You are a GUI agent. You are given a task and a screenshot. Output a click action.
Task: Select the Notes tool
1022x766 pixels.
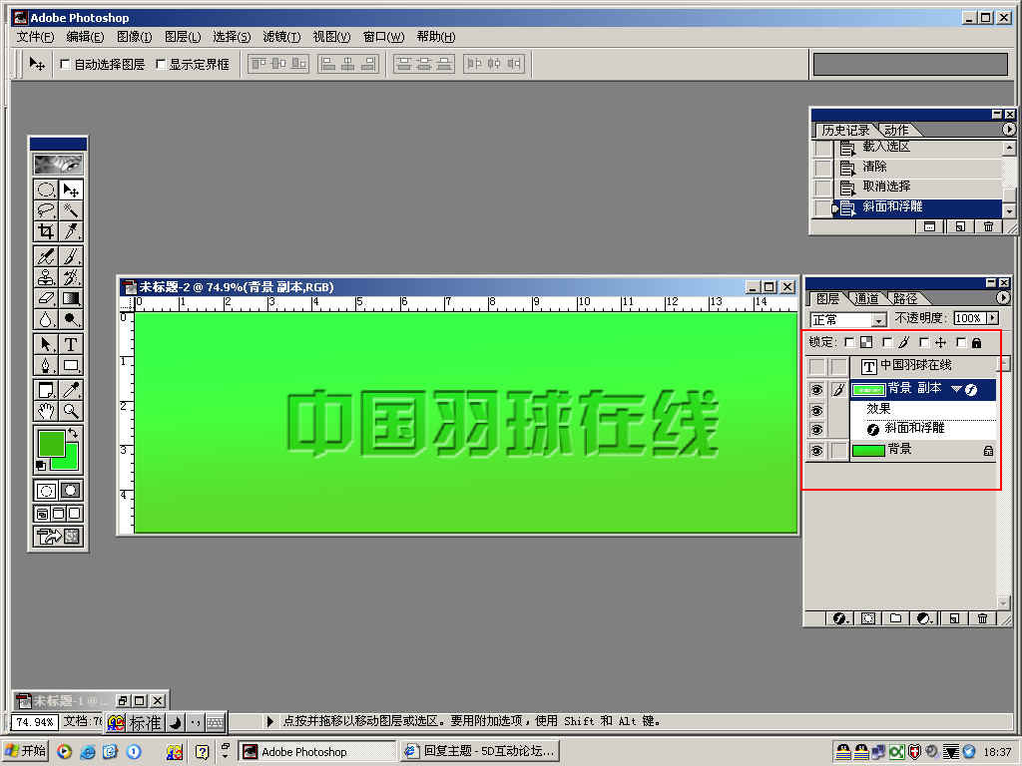click(46, 390)
